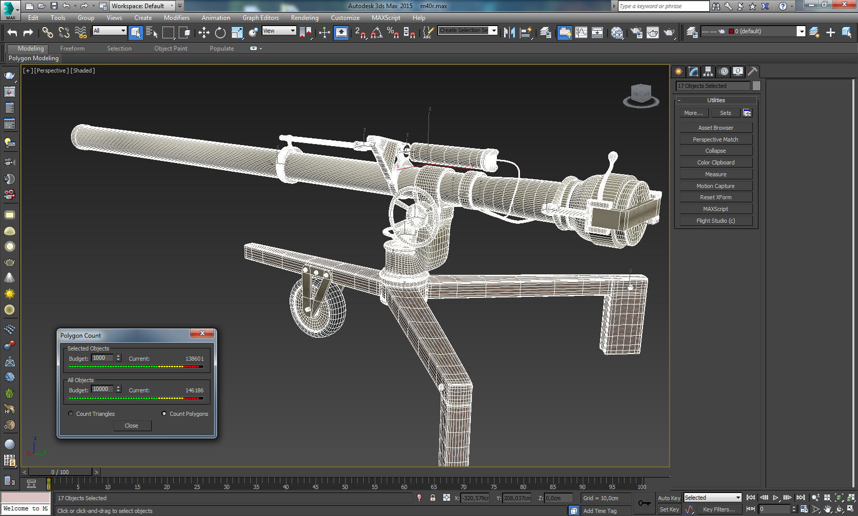Open the MAXScript menu
Image resolution: width=858 pixels, height=516 pixels.
point(386,18)
